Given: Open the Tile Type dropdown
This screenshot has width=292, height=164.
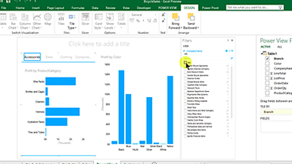Looking at the screenshot, I should [72, 26].
